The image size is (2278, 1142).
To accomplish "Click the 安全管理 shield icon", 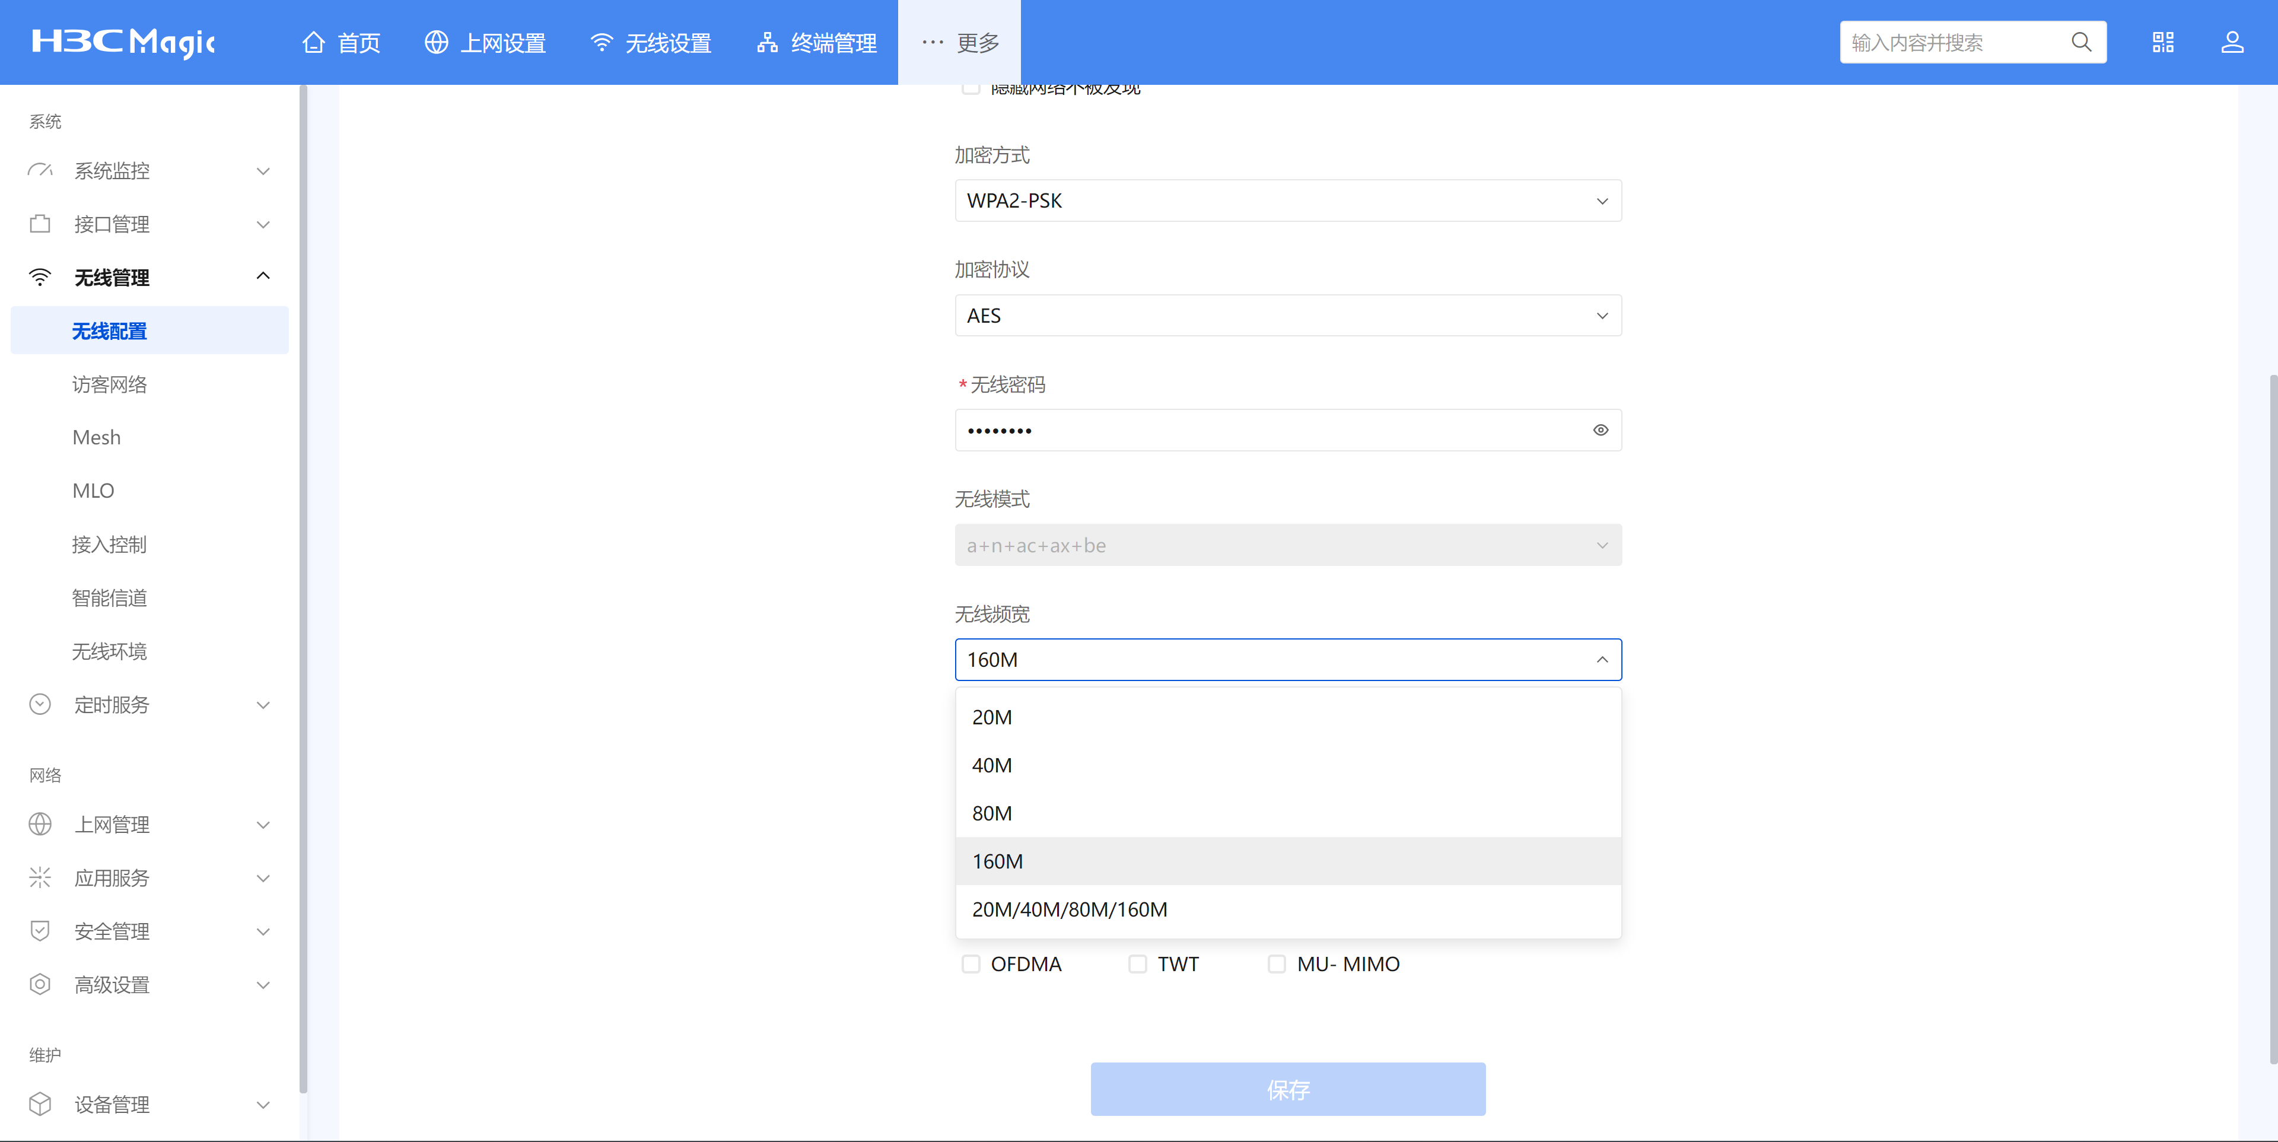I will (x=40, y=931).
